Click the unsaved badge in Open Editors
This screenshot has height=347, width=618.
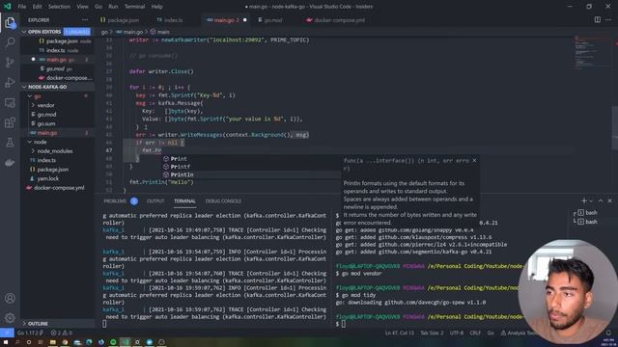[x=77, y=32]
